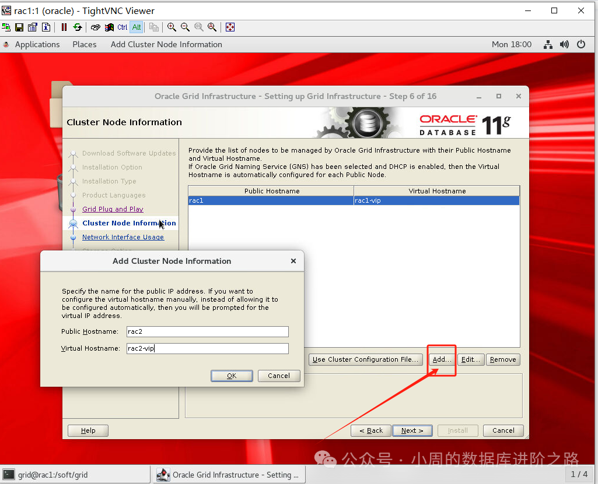
Task: Zoom in on the remote desktop view
Action: pyautogui.click(x=172, y=27)
